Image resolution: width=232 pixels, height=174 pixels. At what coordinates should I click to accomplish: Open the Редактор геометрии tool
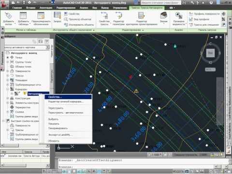coord(119,15)
